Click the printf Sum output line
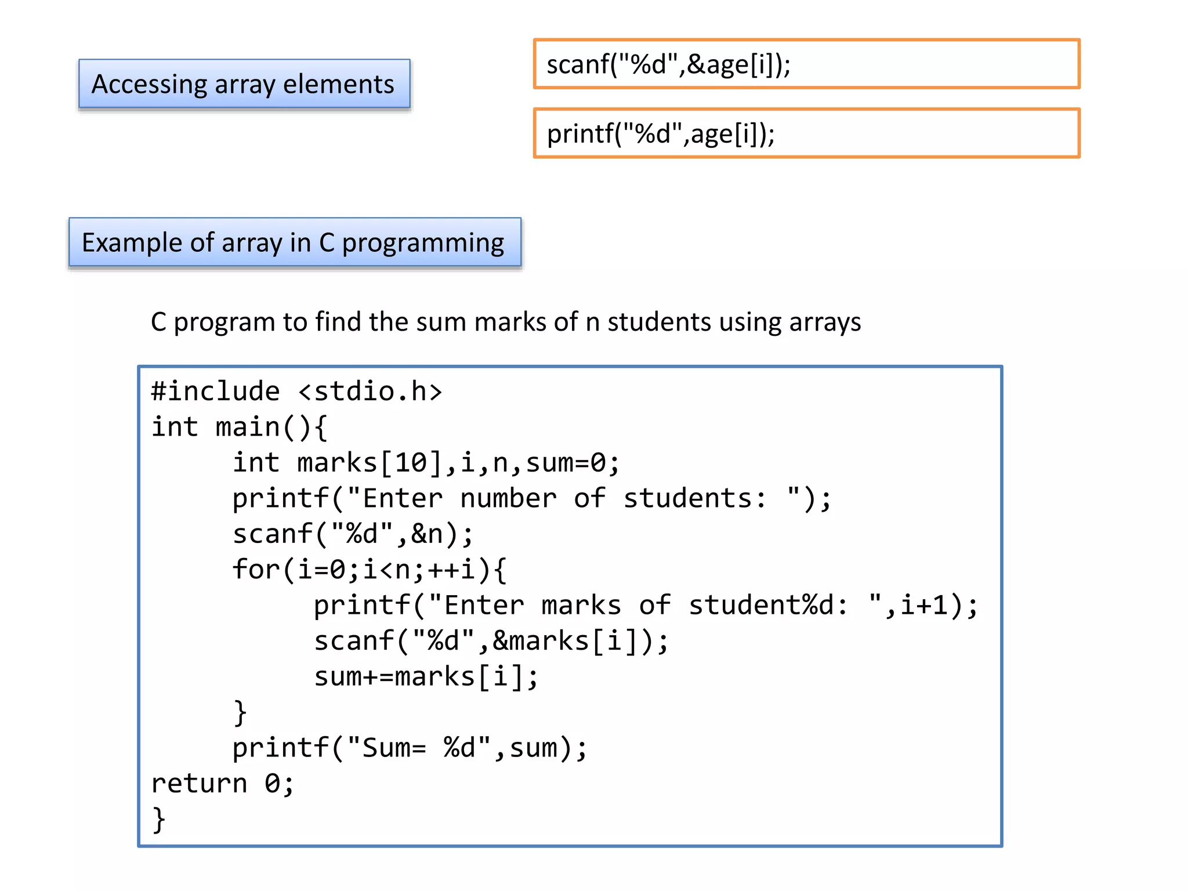 [x=410, y=748]
